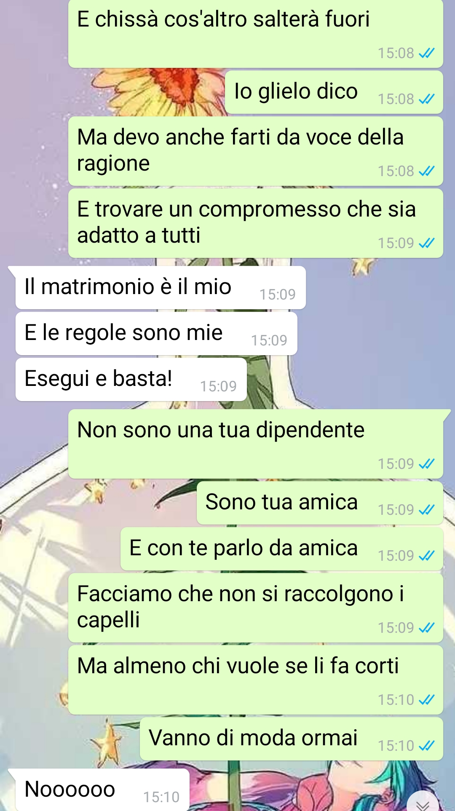Tap blue ticks on 'Vanno di moda ormai'
455x811 pixels.
tap(427, 746)
